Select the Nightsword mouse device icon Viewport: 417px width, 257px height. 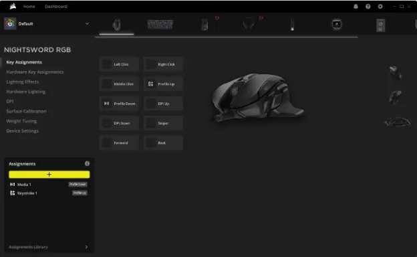pos(116,25)
